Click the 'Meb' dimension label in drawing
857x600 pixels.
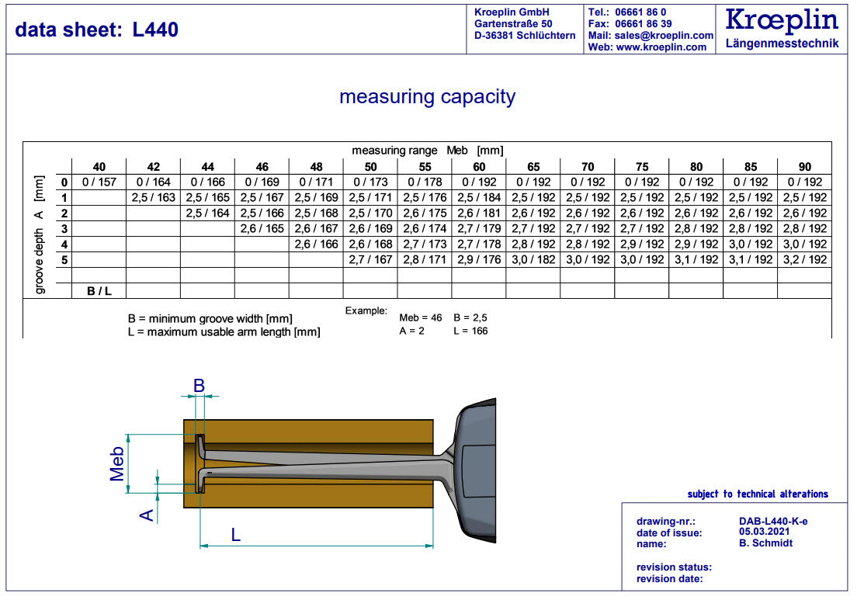coord(117,463)
